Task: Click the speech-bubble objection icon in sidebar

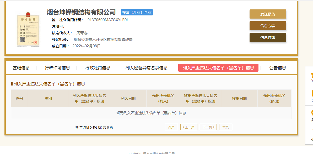Action: [x=312, y=113]
